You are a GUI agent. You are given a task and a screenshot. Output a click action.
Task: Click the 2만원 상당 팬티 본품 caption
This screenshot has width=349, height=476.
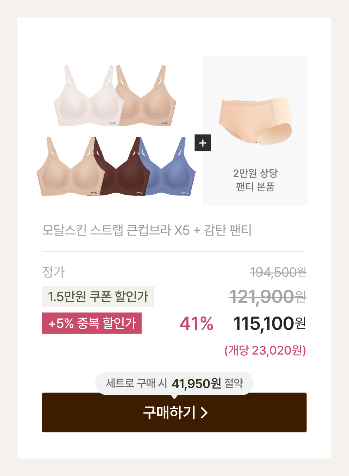255,180
